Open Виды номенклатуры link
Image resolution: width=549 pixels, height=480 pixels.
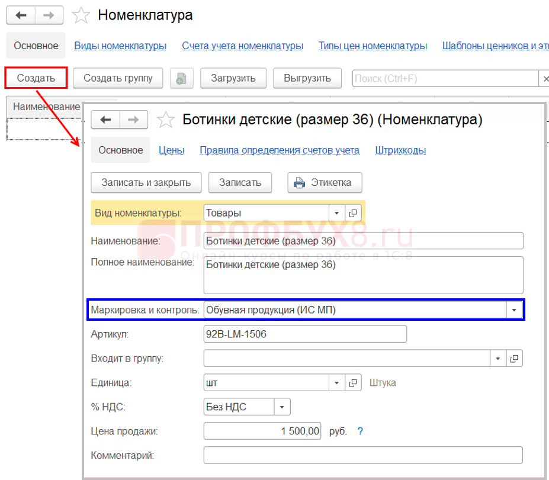coord(120,46)
